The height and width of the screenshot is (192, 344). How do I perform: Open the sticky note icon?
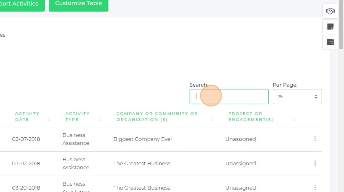[x=330, y=27]
